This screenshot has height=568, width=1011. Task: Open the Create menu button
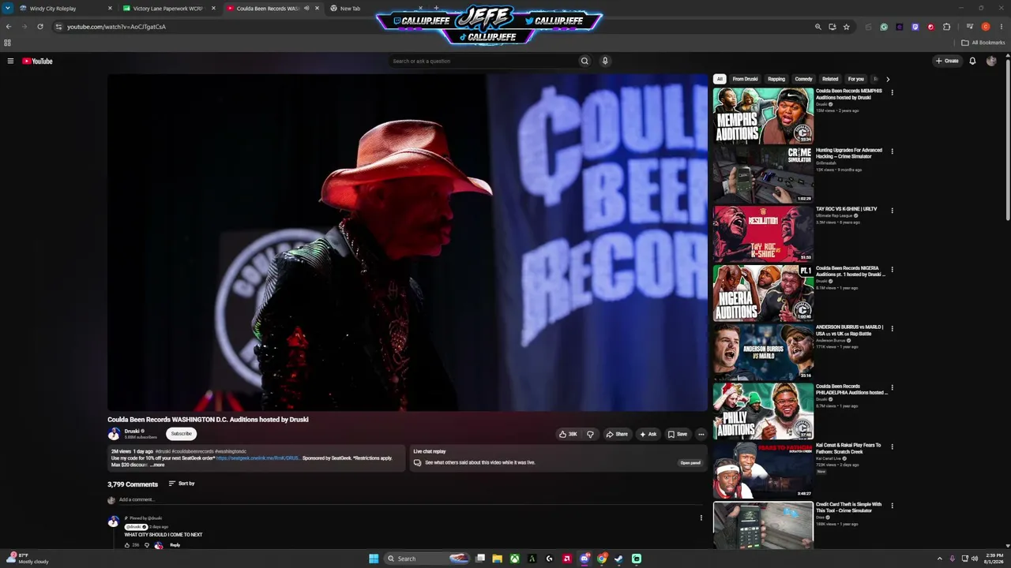947,61
